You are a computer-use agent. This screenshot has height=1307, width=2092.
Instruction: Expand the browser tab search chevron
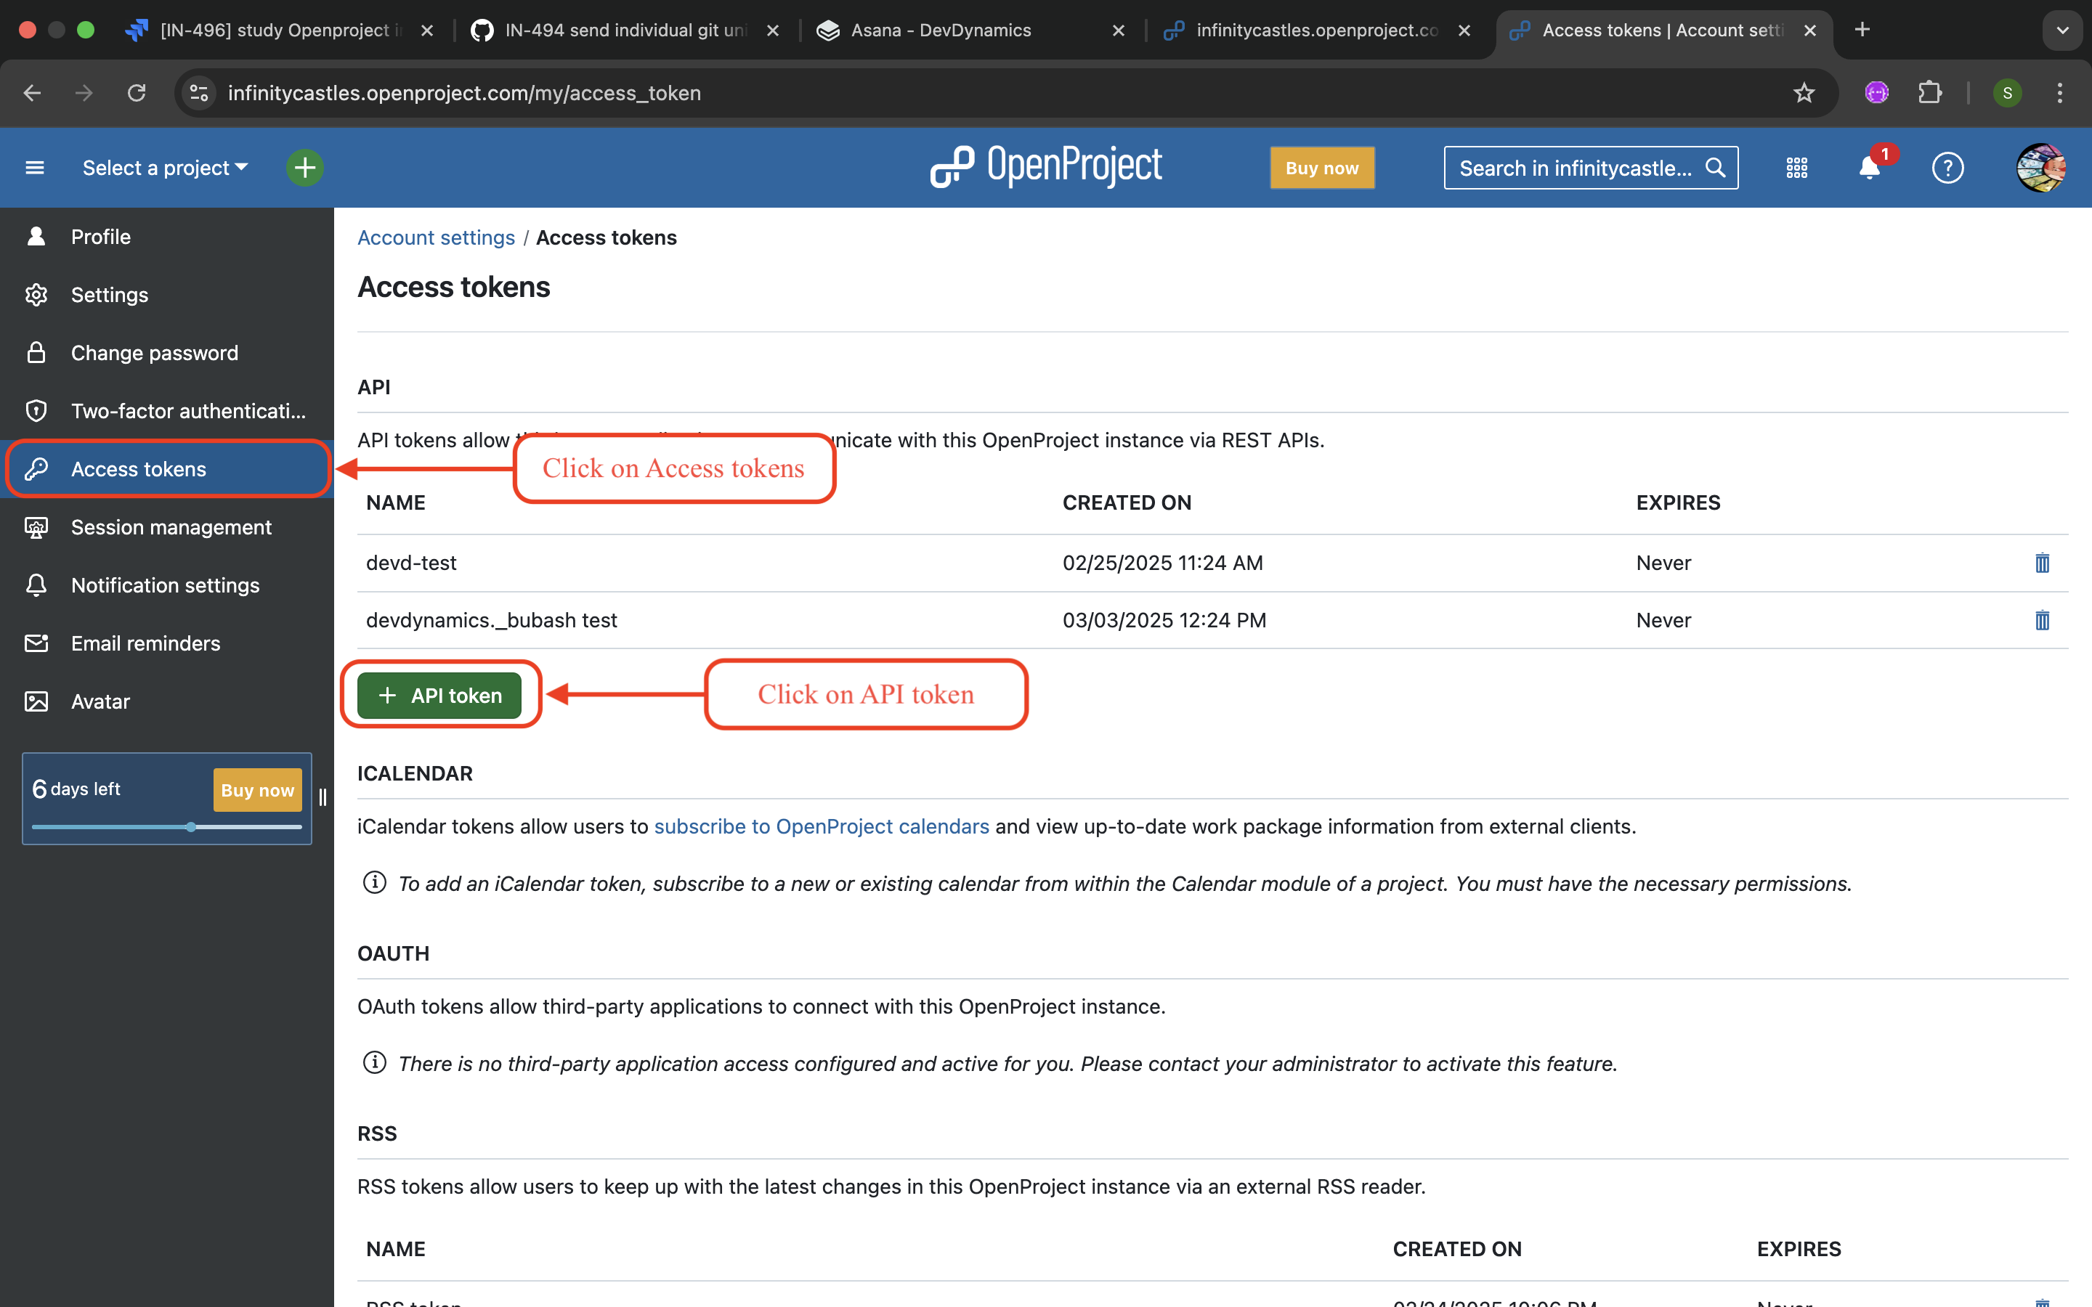(x=2061, y=30)
